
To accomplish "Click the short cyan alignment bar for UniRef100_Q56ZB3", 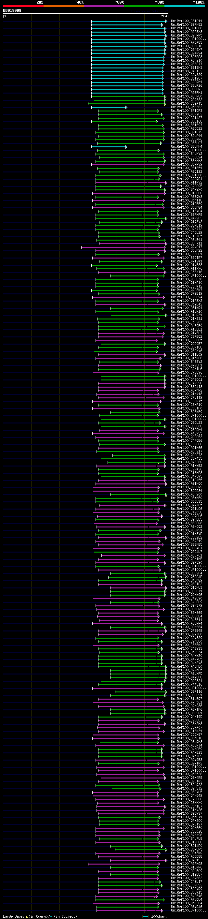I will [109, 107].
